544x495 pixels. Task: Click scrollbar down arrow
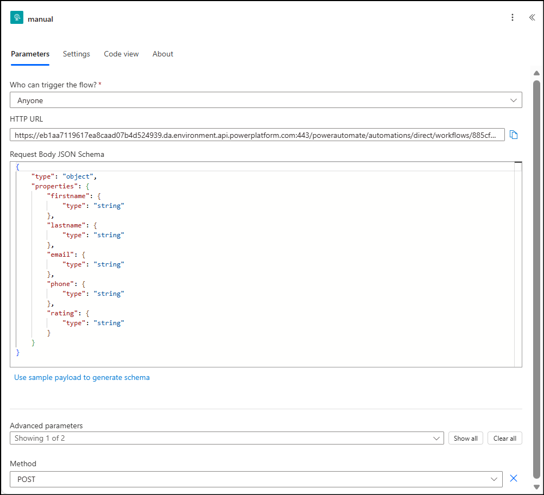pos(536,487)
